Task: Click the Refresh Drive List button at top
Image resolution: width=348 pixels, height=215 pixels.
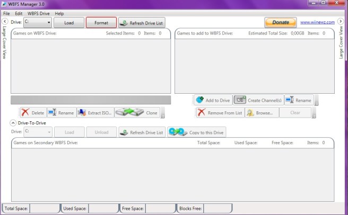Action: tap(142, 23)
